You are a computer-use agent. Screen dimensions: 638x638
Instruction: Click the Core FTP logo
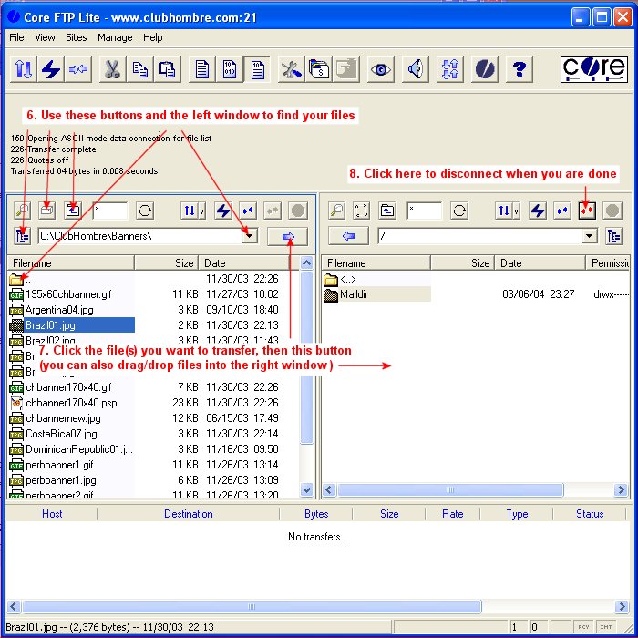[x=594, y=69]
